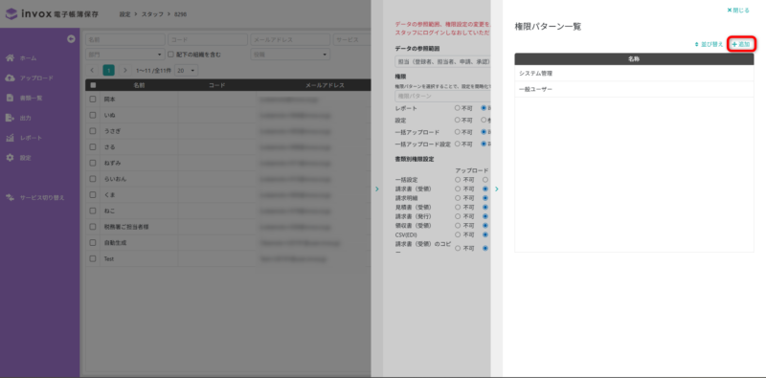Click the 出力 export icon in sidebar
The height and width of the screenshot is (378, 766).
[10, 118]
